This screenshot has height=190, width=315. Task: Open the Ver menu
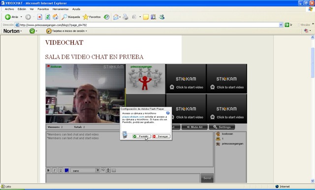coord(31,9)
